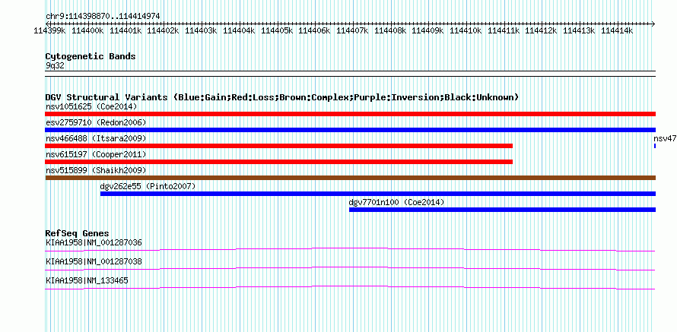Click the 114400k ruler tick label
677x332 pixels.
[87, 30]
